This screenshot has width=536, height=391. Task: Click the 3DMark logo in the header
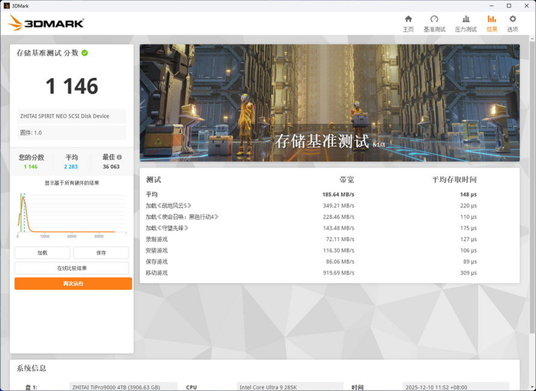click(46, 23)
